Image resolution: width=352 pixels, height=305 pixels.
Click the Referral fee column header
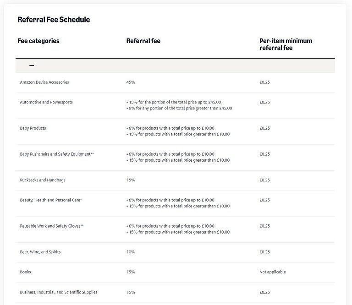(143, 41)
